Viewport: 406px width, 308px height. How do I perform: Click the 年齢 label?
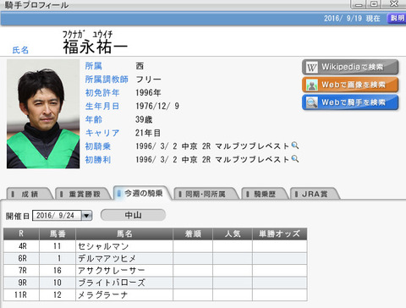[94, 119]
